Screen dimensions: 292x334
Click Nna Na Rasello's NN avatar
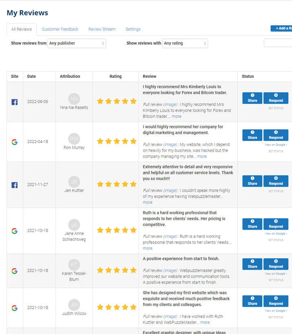[x=74, y=99]
